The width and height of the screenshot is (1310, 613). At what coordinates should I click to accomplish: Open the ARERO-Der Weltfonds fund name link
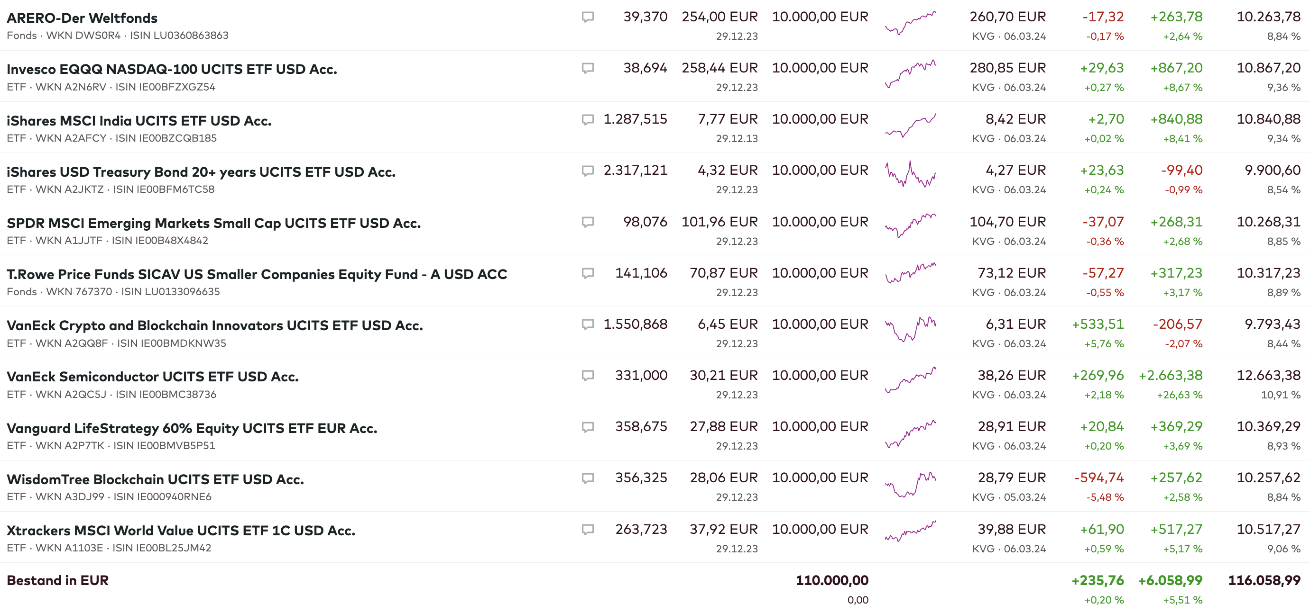tap(82, 18)
